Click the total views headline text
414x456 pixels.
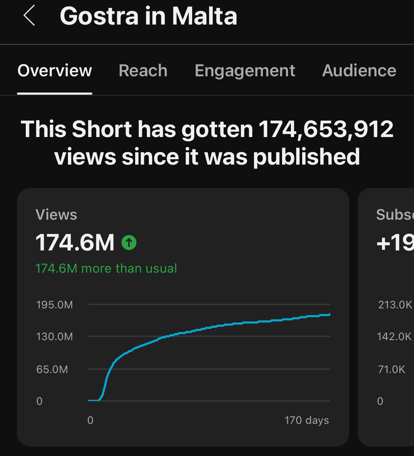point(207,143)
